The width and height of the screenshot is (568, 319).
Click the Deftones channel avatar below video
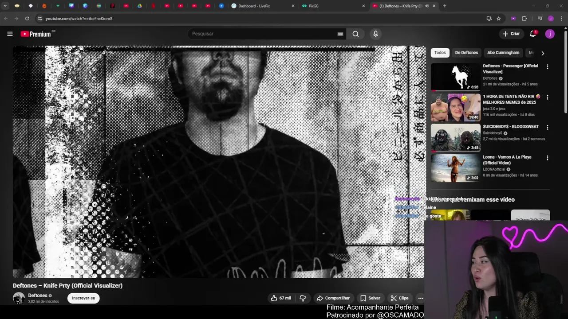[x=19, y=298]
